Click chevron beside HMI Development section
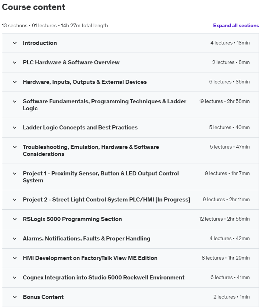This screenshot has height=307, width=259. click(15, 258)
